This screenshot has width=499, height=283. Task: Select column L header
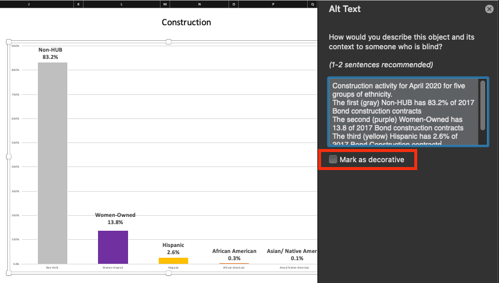click(122, 4)
